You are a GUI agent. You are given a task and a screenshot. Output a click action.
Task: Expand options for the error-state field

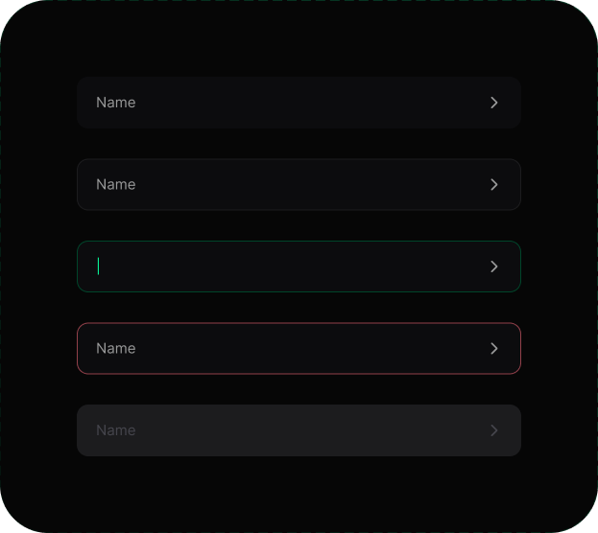pyautogui.click(x=494, y=348)
